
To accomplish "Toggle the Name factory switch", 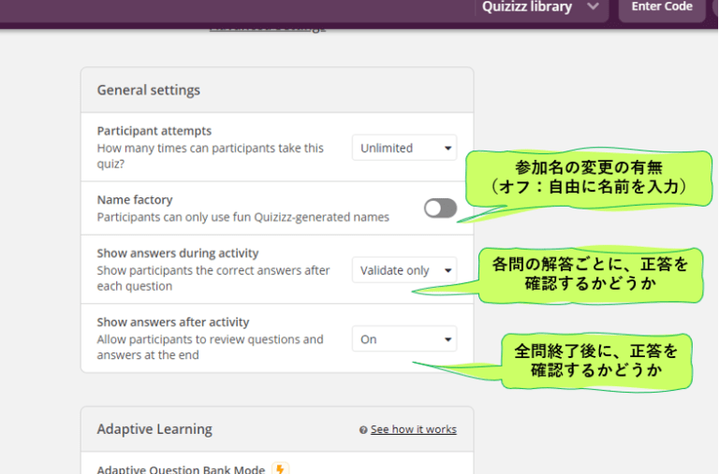I will (x=440, y=208).
